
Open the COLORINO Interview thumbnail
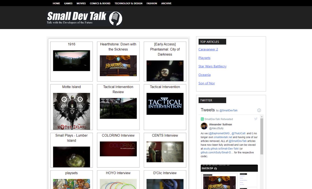pyautogui.click(x=118, y=149)
